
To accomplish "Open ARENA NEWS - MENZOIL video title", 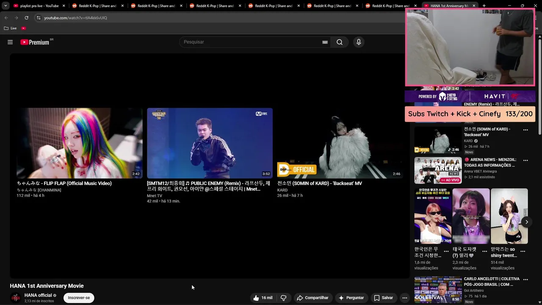I will 490,163.
